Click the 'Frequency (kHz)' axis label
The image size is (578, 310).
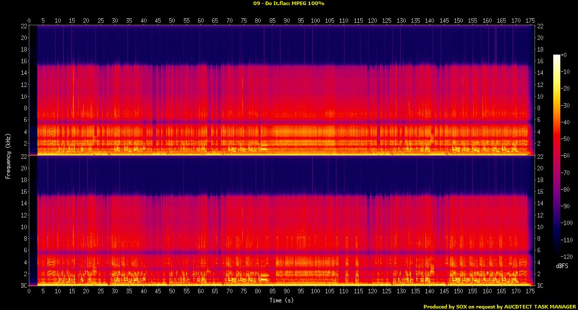coord(8,155)
